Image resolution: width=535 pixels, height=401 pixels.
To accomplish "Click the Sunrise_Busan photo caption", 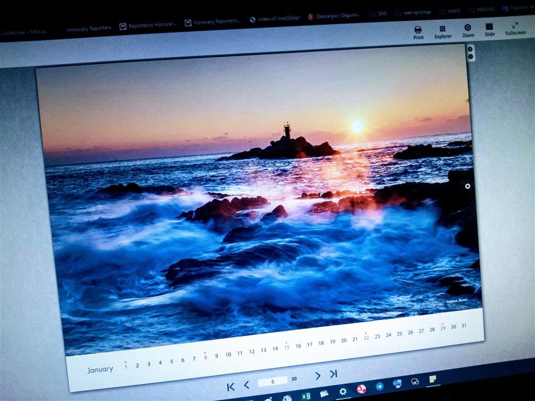I will (458, 301).
